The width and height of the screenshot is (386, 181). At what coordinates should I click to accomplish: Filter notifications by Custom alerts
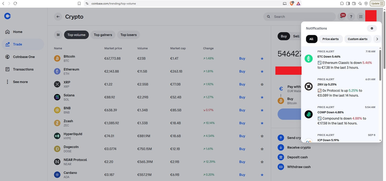(x=358, y=39)
